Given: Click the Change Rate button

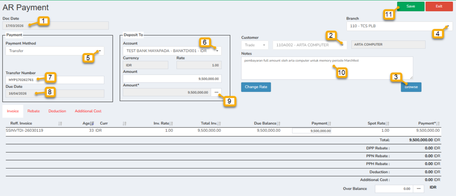Looking at the screenshot, I should coord(256,87).
